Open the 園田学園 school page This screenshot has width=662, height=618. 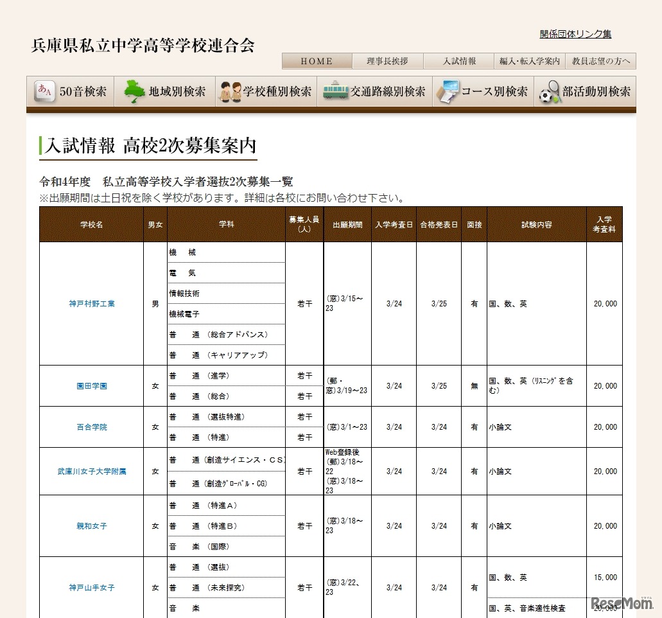91,386
